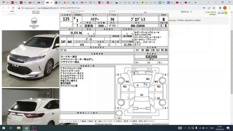The height and width of the screenshot is (131, 233).
Task: Open the Chrome profile avatar
Action: [225, 8]
